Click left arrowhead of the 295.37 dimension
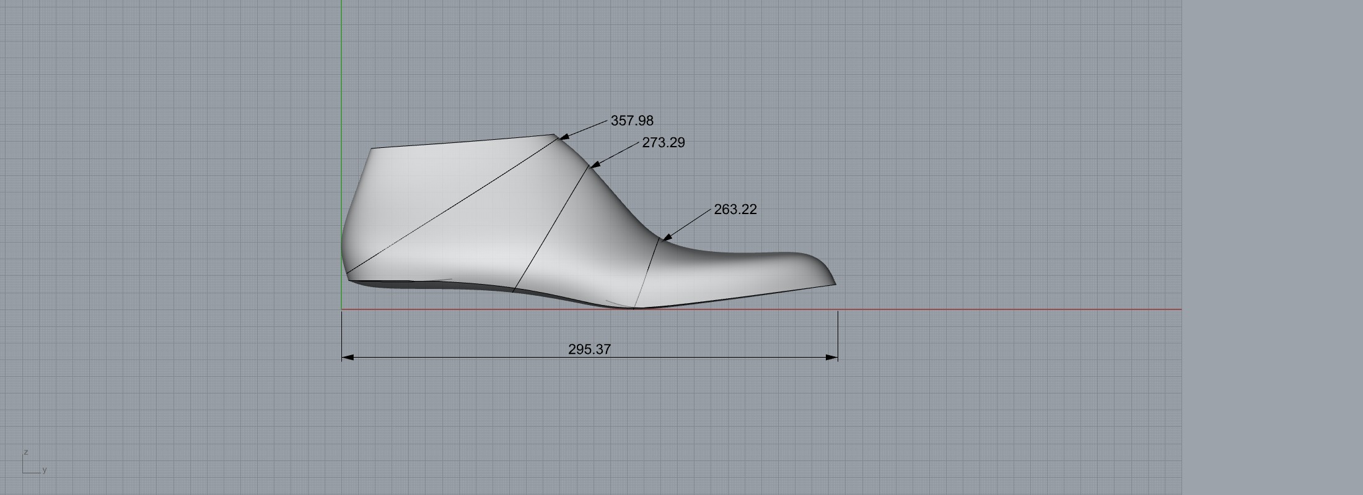The image size is (1363, 495). [347, 357]
